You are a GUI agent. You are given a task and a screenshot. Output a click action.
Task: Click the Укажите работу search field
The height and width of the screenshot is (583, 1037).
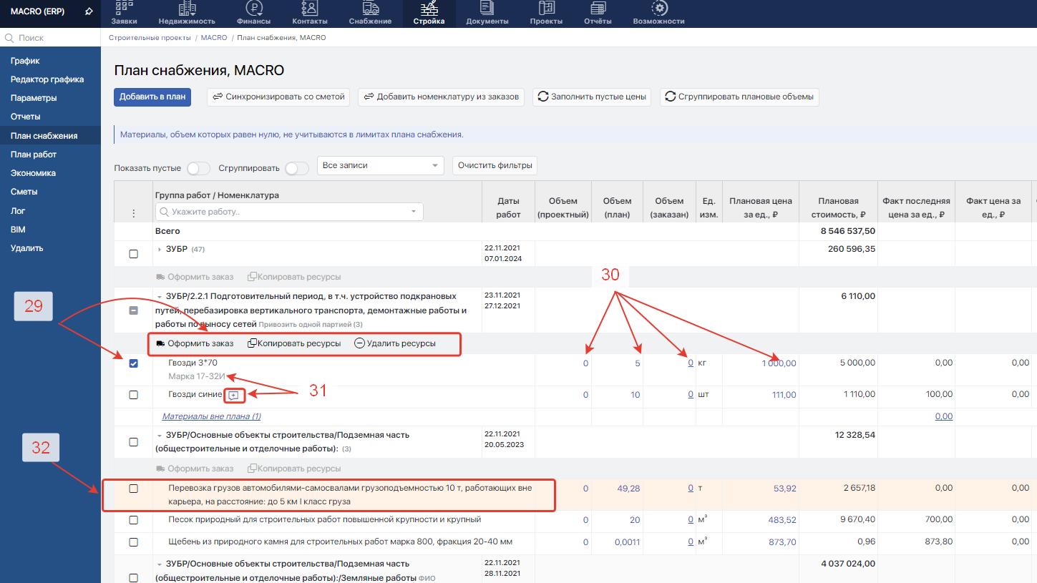click(286, 212)
